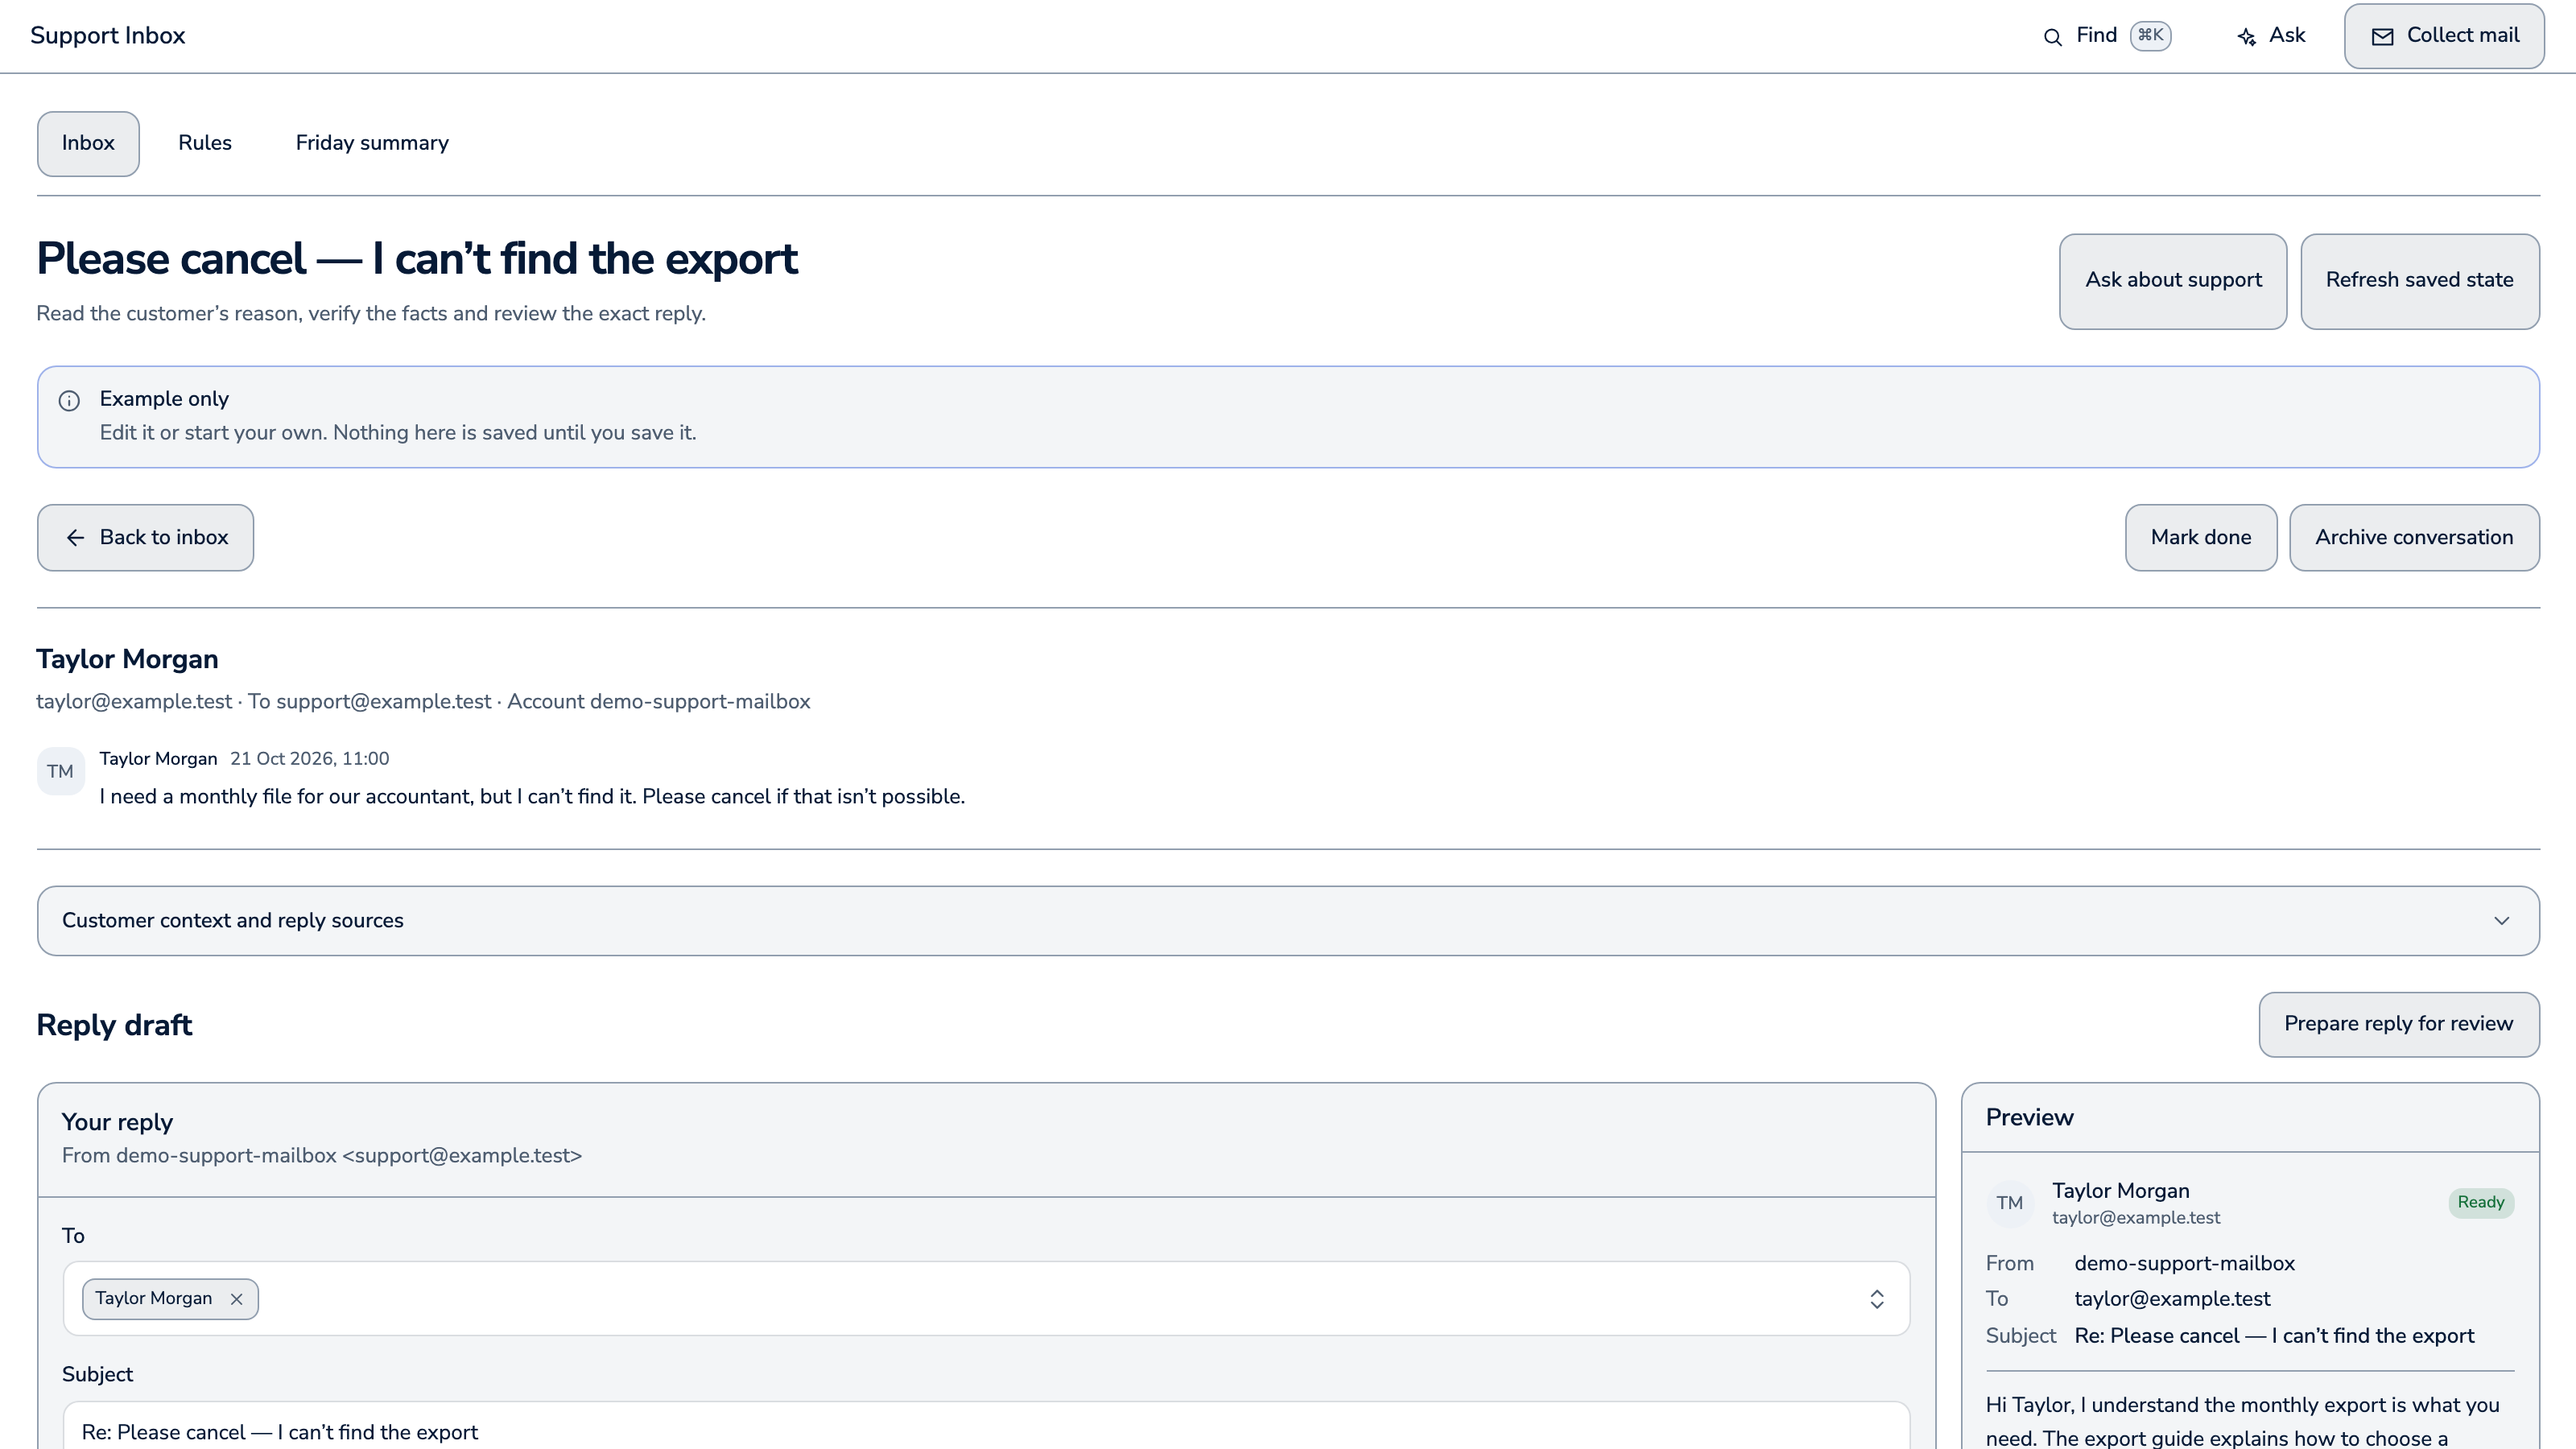Open the To recipients dropdown arrows
This screenshot has width=2576, height=1449.
point(1877,1299)
